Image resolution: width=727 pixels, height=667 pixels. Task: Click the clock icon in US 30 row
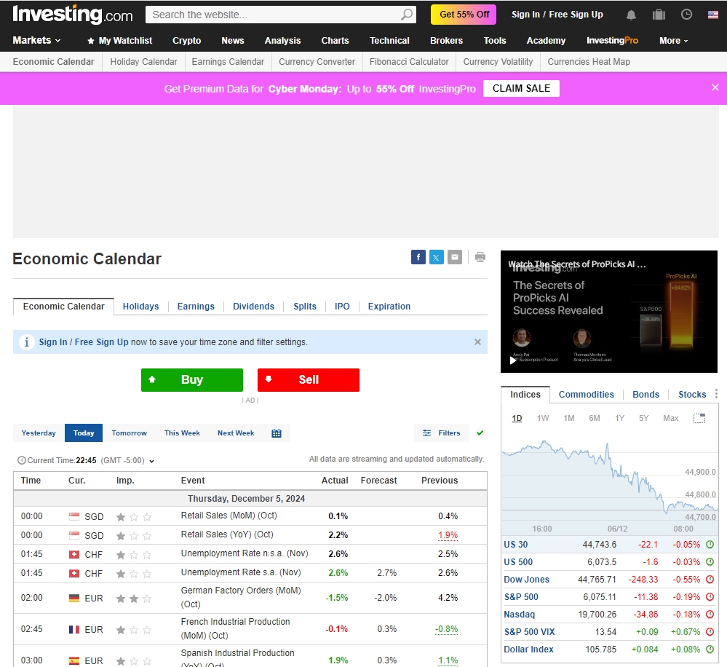pyautogui.click(x=710, y=545)
